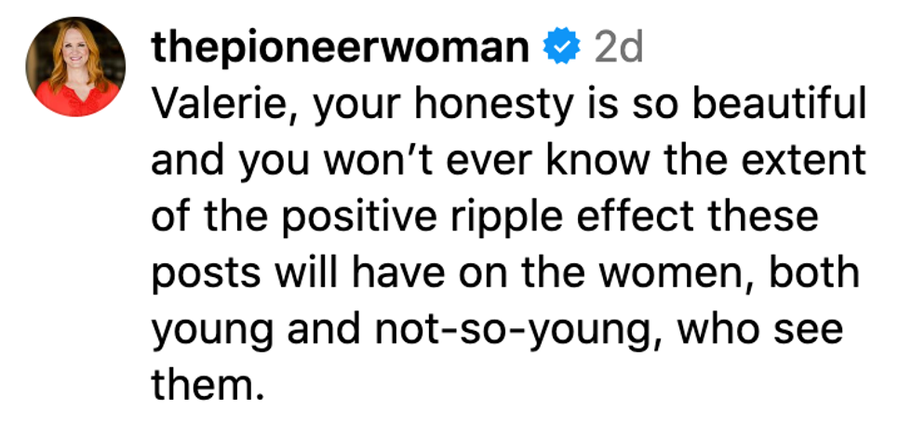Click the blue verified badge
Image resolution: width=912 pixels, height=423 pixels.
563,46
